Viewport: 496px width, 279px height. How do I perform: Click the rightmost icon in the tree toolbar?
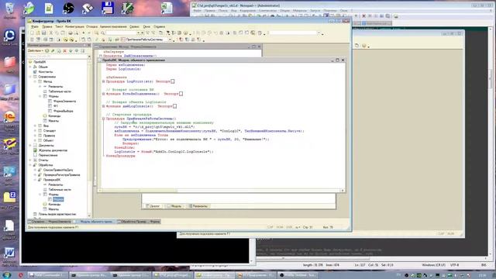tap(83, 50)
